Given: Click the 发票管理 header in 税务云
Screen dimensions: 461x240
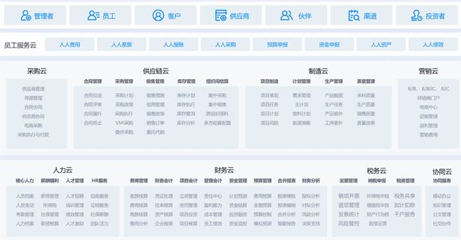Looking at the screenshot, I should (x=349, y=181).
